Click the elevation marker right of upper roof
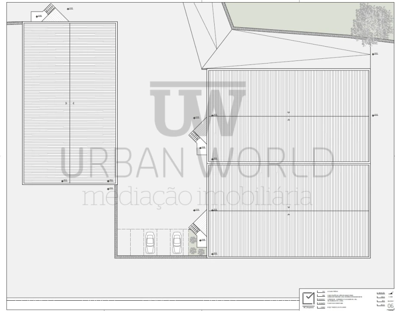Viewport: 395px width, 311px height. 375,115
